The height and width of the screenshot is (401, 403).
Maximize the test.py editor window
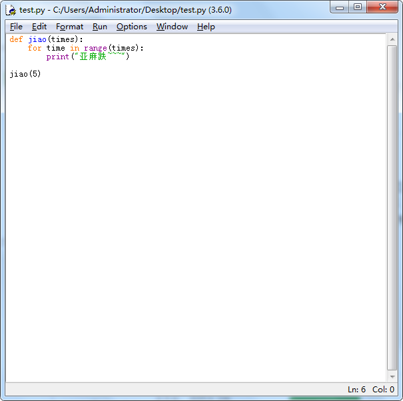(358, 7)
